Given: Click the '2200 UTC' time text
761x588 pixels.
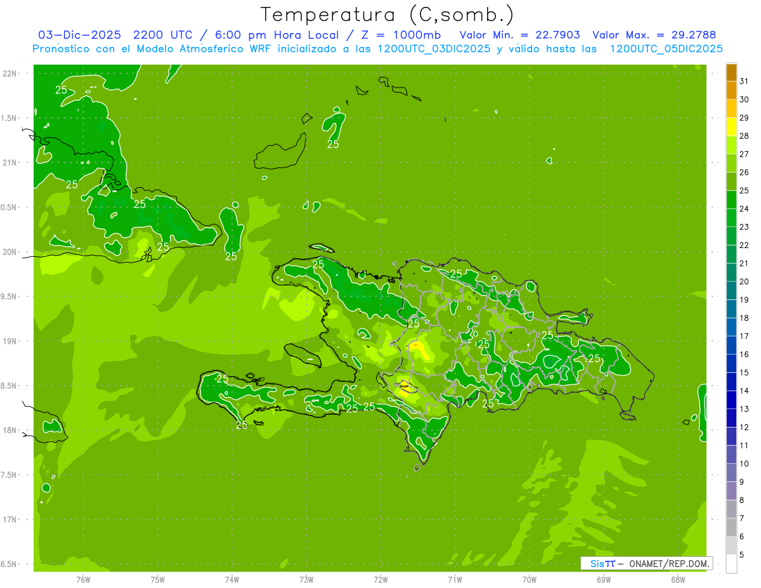Looking at the screenshot, I should click(x=164, y=36).
